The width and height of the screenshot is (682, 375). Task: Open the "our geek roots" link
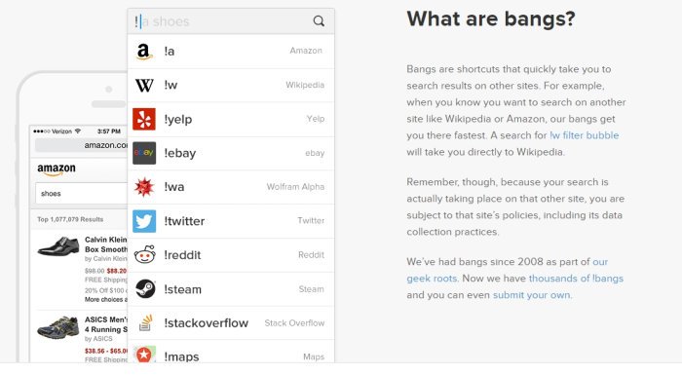pos(508,270)
